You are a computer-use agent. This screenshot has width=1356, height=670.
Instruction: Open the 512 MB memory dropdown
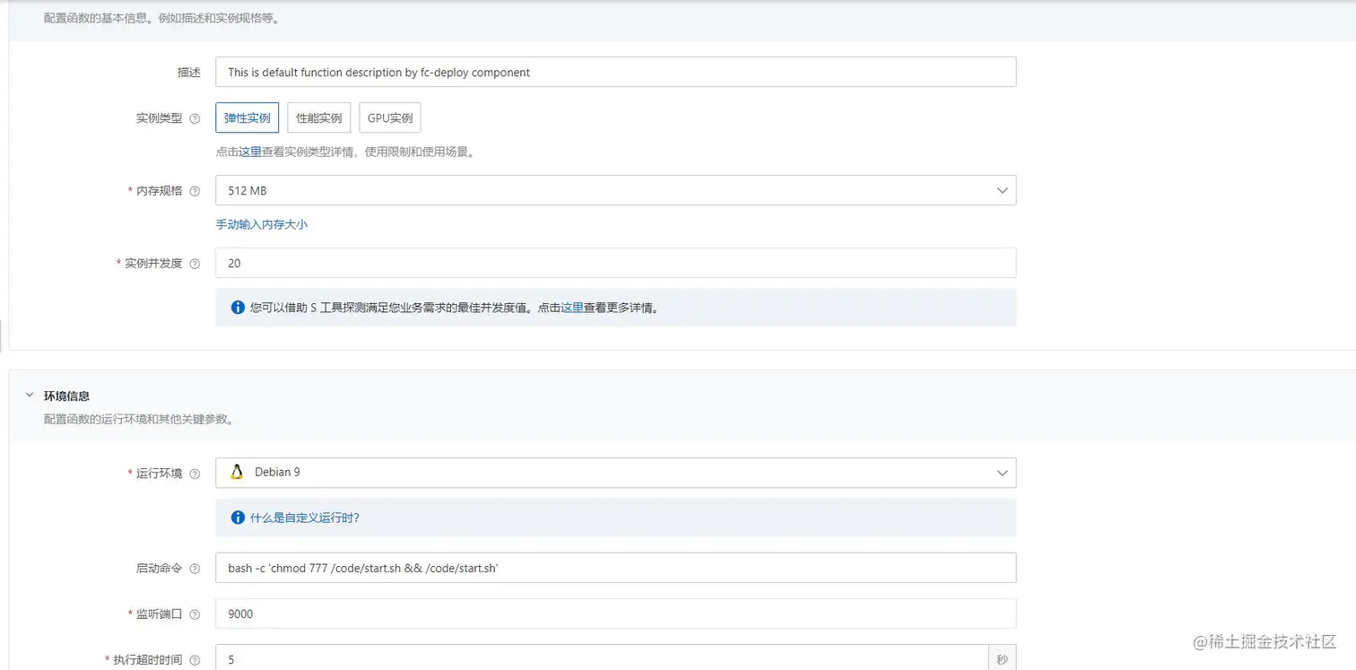[615, 190]
